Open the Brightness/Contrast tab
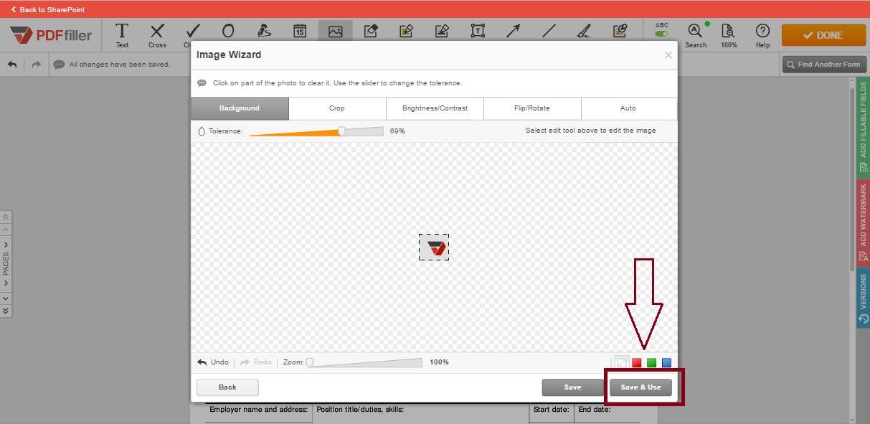870x424 pixels. tap(435, 108)
